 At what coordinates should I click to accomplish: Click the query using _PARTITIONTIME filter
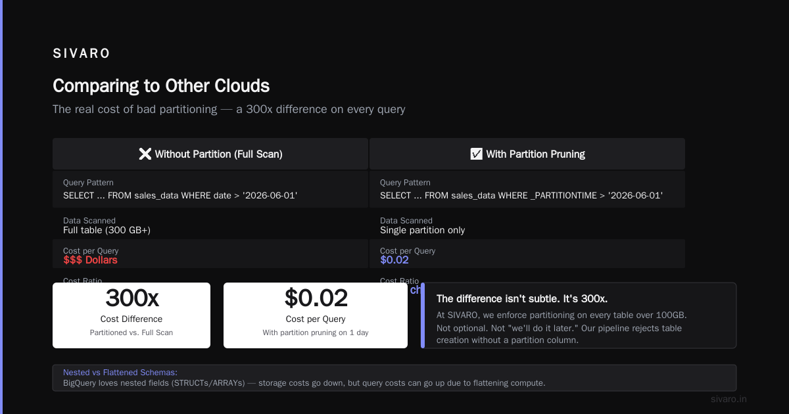(521, 195)
